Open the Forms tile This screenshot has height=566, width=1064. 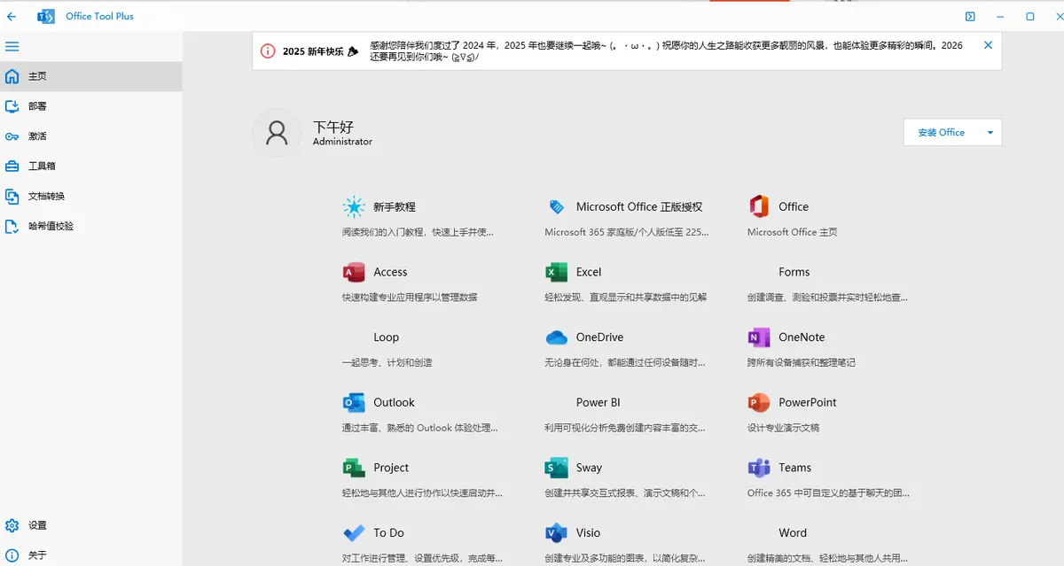click(828, 283)
